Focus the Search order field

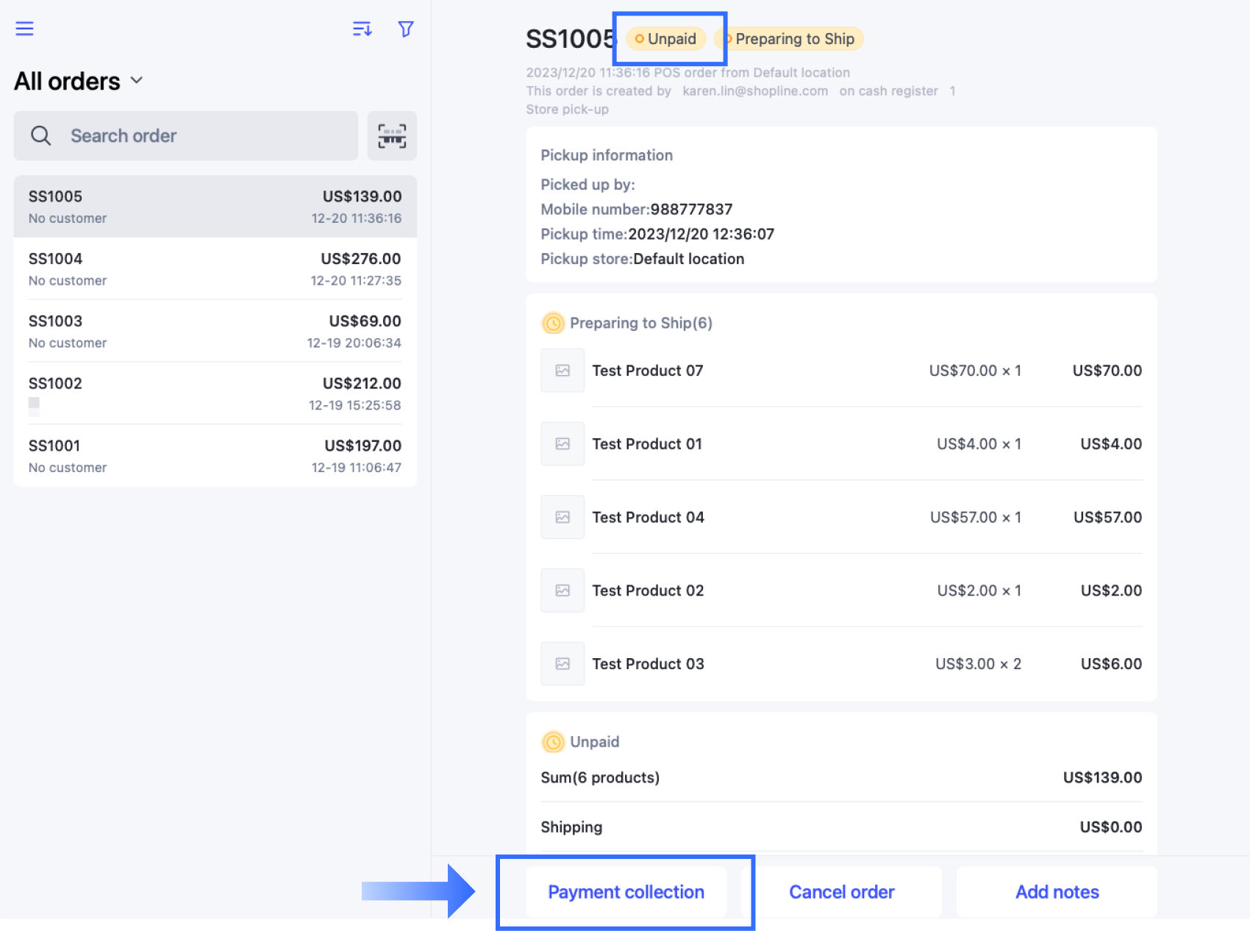(x=186, y=136)
